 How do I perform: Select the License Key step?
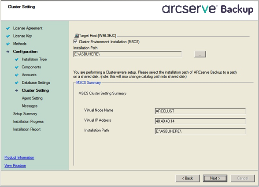click(22, 36)
